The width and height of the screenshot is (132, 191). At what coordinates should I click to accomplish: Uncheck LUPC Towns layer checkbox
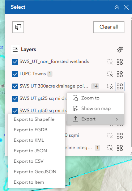(x=15, y=74)
